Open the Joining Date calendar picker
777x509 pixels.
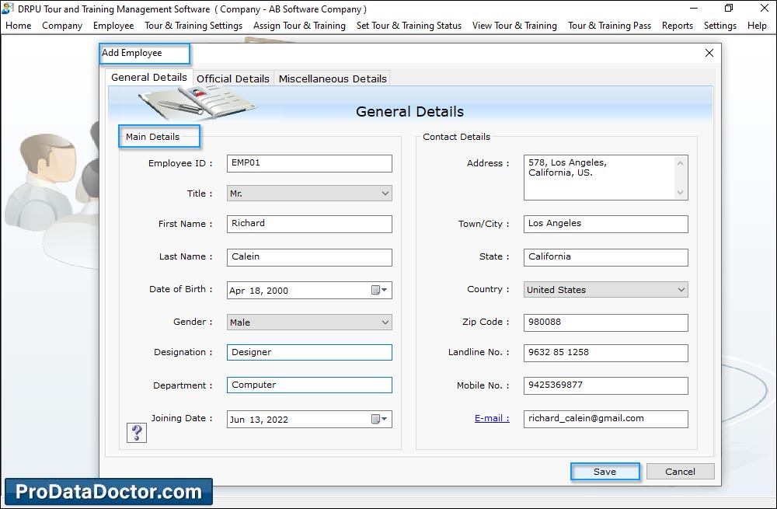(380, 420)
